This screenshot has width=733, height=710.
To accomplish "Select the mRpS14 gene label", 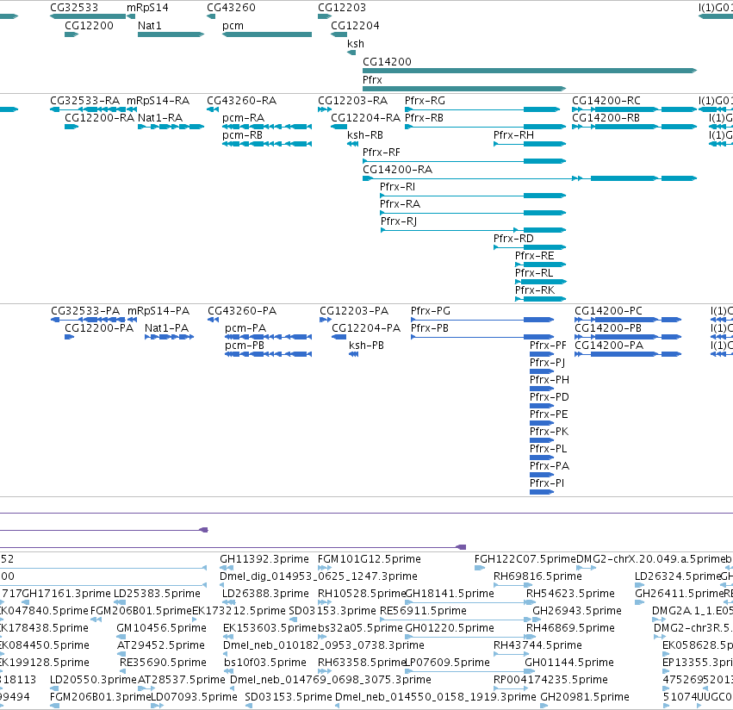I will pyautogui.click(x=147, y=8).
